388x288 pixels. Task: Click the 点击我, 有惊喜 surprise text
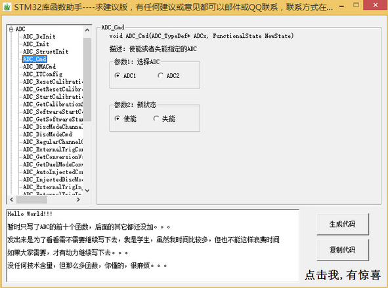pyautogui.click(x=343, y=275)
